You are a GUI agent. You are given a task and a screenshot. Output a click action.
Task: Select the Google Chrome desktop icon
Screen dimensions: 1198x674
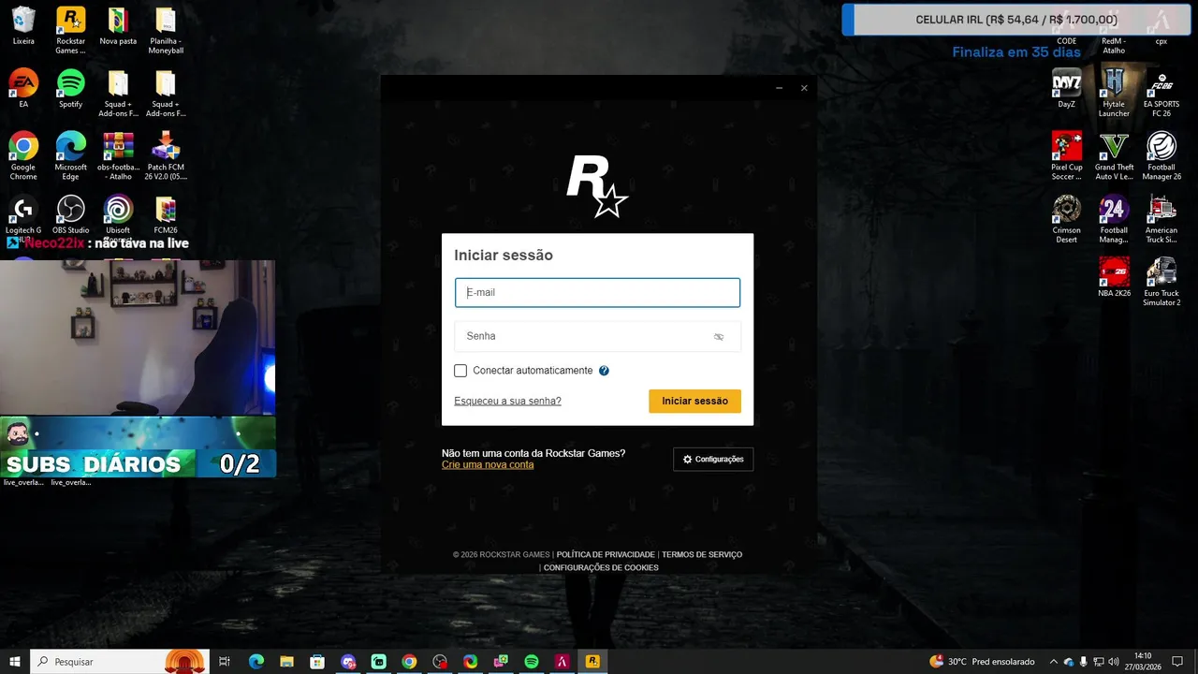click(x=23, y=155)
